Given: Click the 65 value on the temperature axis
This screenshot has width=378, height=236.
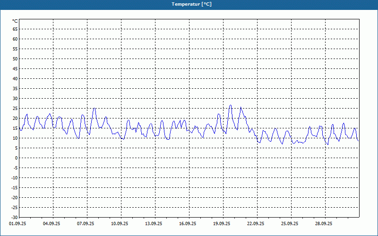Looking at the screenshot, I should click(x=15, y=29).
